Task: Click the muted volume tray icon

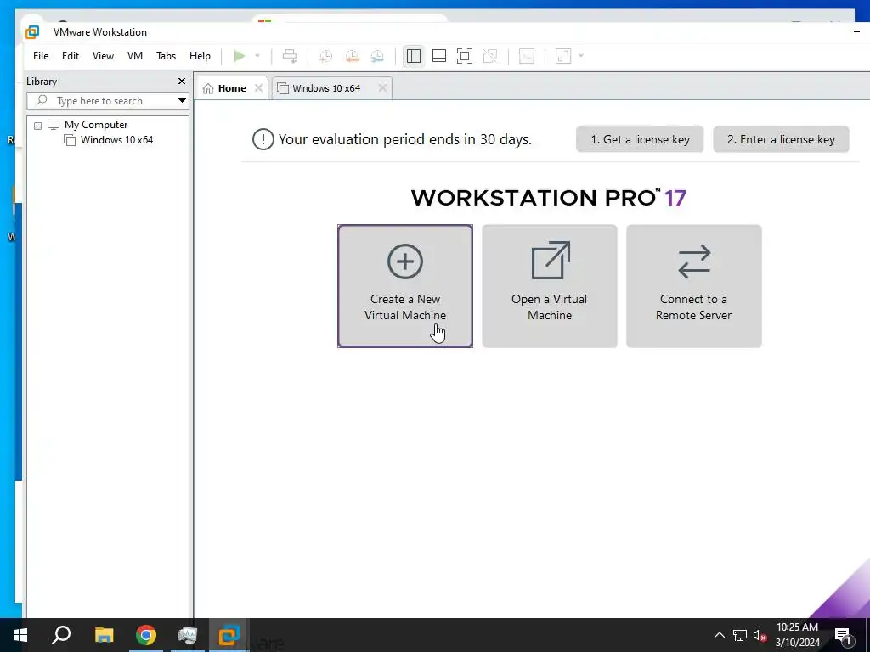Action: pos(760,635)
